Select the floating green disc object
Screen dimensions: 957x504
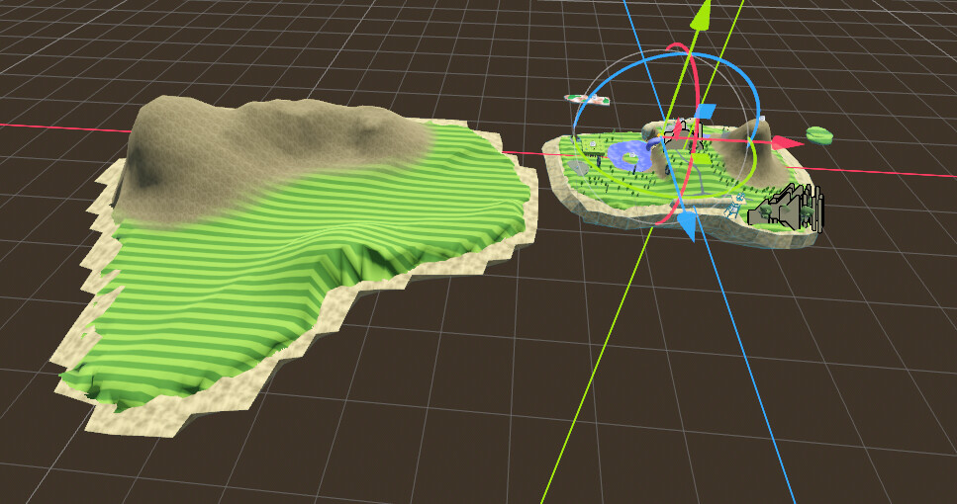click(818, 134)
